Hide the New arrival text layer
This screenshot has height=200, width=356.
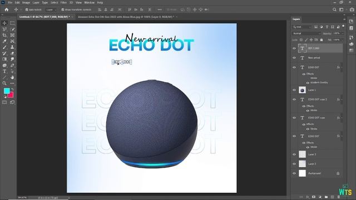pyautogui.click(x=294, y=58)
